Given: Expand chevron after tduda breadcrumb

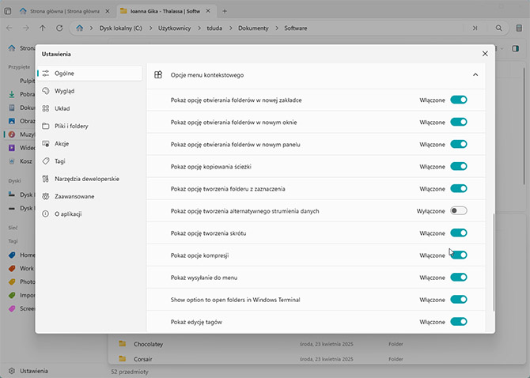Looking at the screenshot, I should [230, 28].
